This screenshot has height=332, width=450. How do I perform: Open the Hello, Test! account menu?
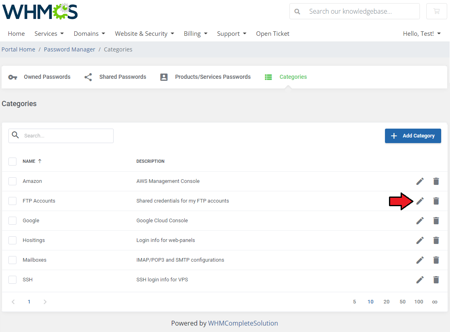pyautogui.click(x=421, y=34)
